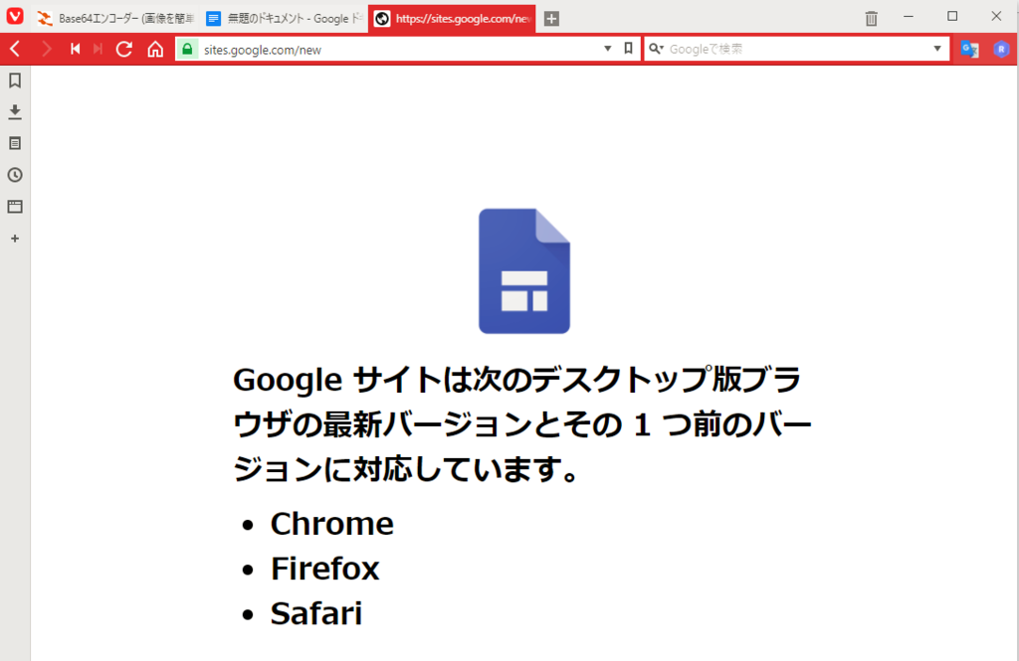The width and height of the screenshot is (1019, 661).
Task: Open a new tab
Action: coord(551,19)
